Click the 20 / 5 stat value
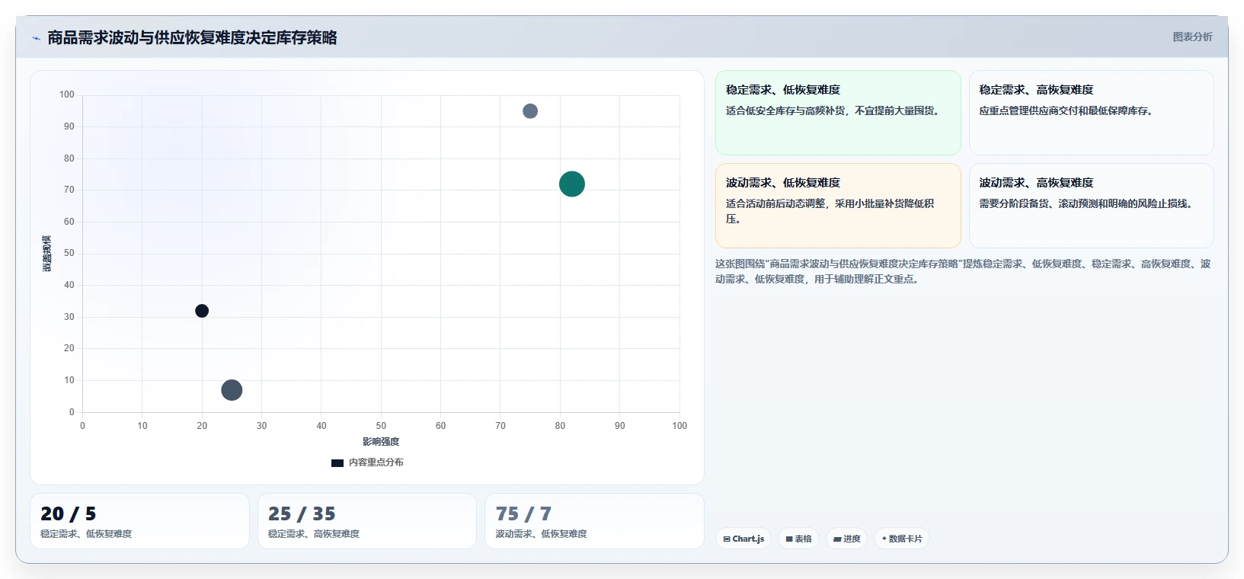 point(69,514)
